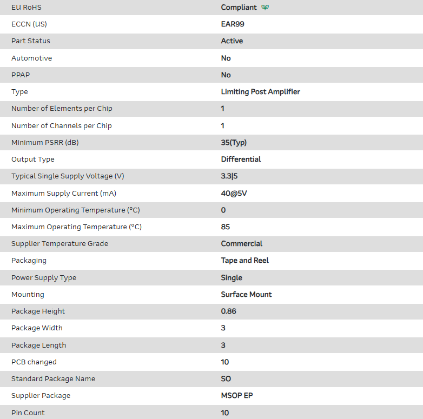Click the Differential output type value
Viewport: 423px width, 419px height.
[241, 159]
